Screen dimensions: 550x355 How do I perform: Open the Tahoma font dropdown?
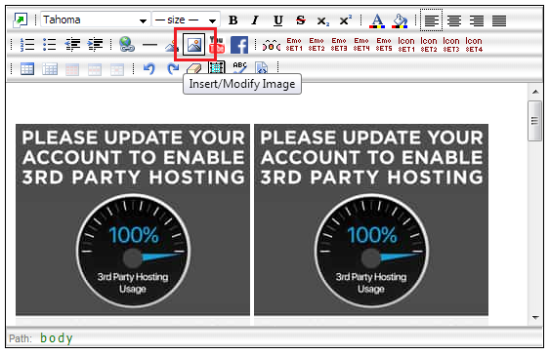96,20
